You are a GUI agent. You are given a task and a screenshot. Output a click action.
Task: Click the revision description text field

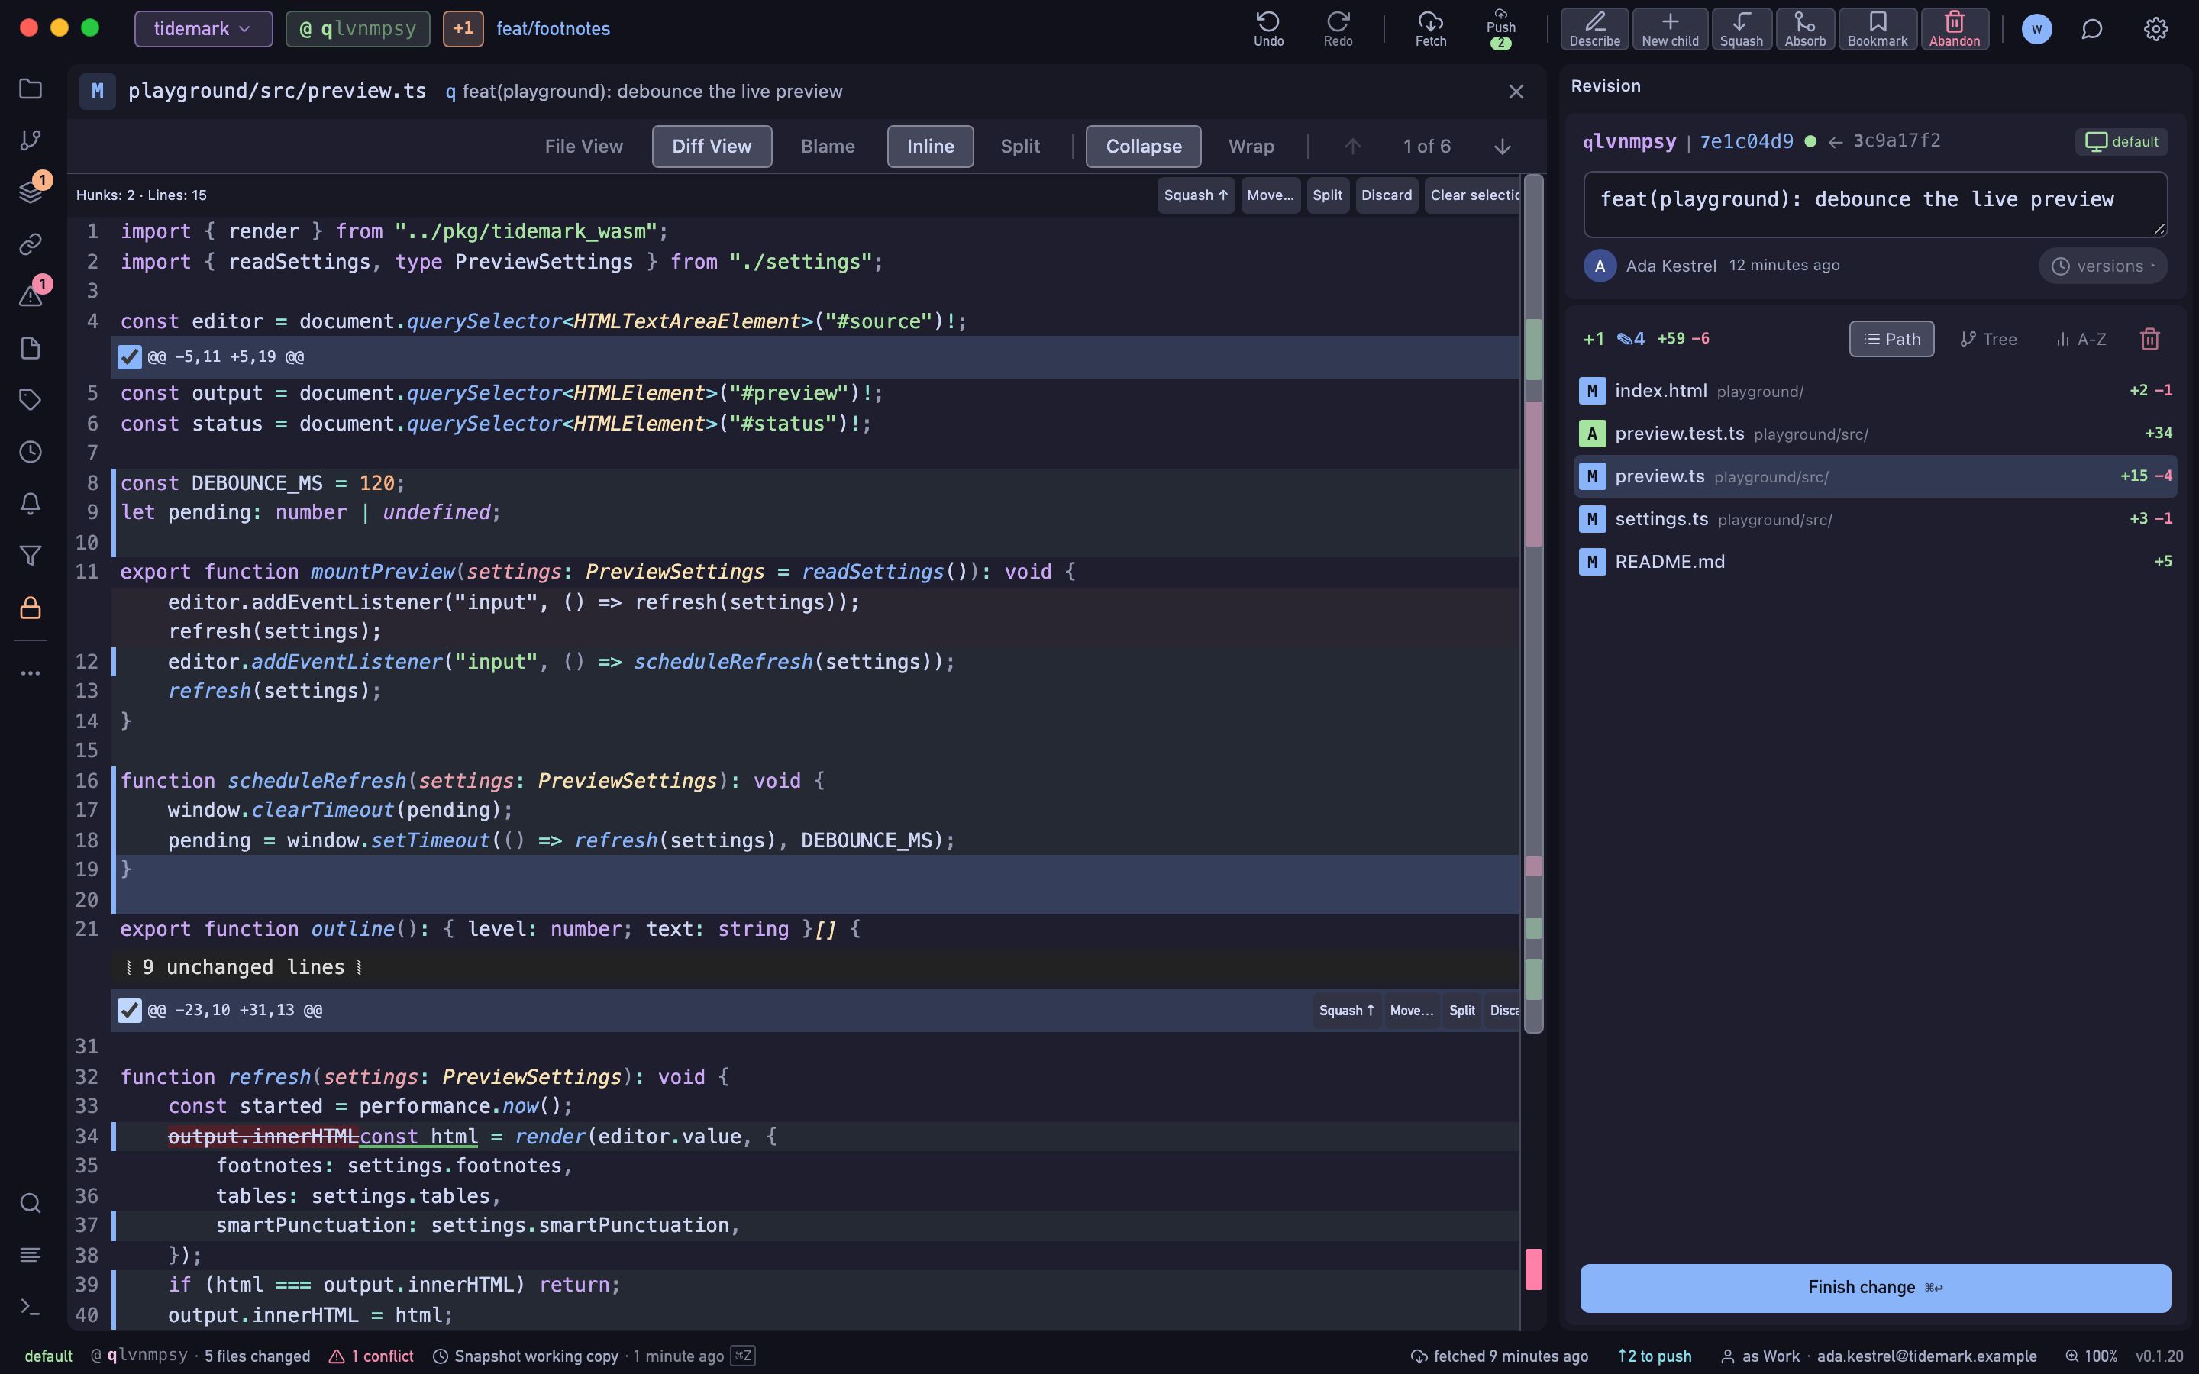[x=1874, y=205]
